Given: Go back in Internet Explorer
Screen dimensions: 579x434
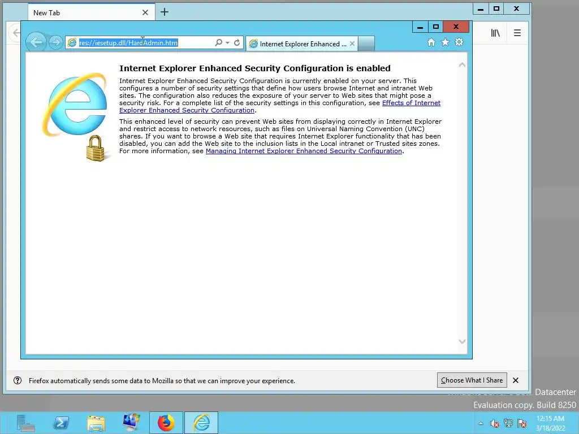Looking at the screenshot, I should pos(36,42).
